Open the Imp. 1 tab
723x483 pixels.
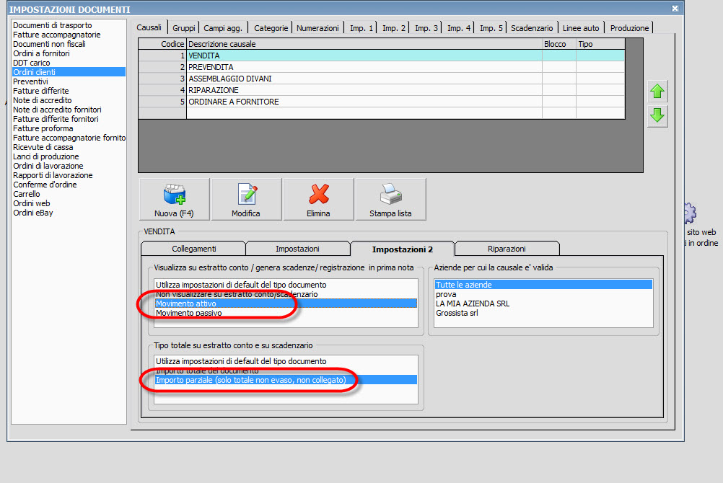pos(361,28)
